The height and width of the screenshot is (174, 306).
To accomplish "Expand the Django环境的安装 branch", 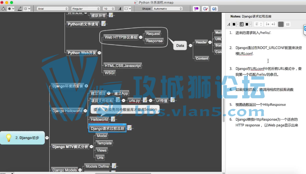I will click(x=86, y=86).
